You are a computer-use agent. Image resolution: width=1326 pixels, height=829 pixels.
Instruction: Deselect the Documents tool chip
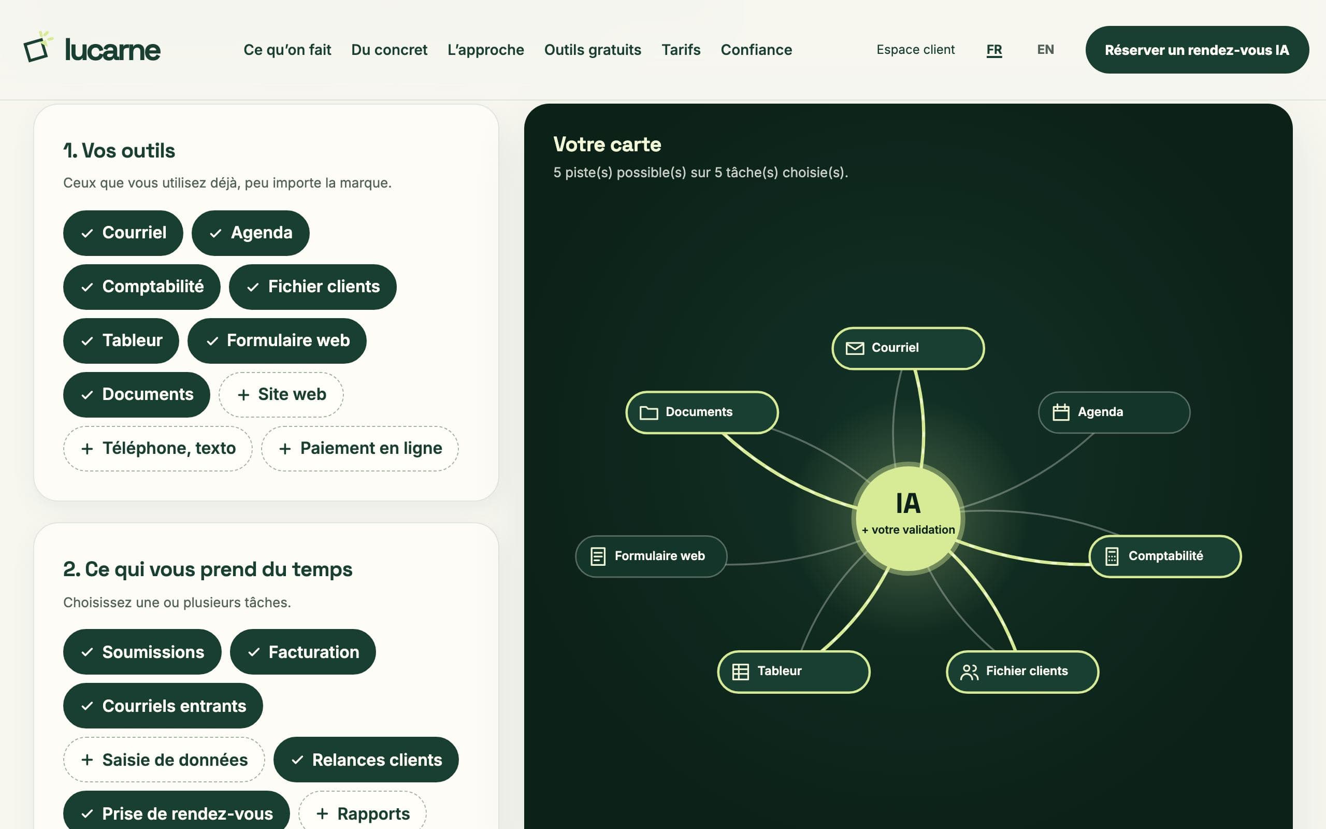tap(136, 395)
